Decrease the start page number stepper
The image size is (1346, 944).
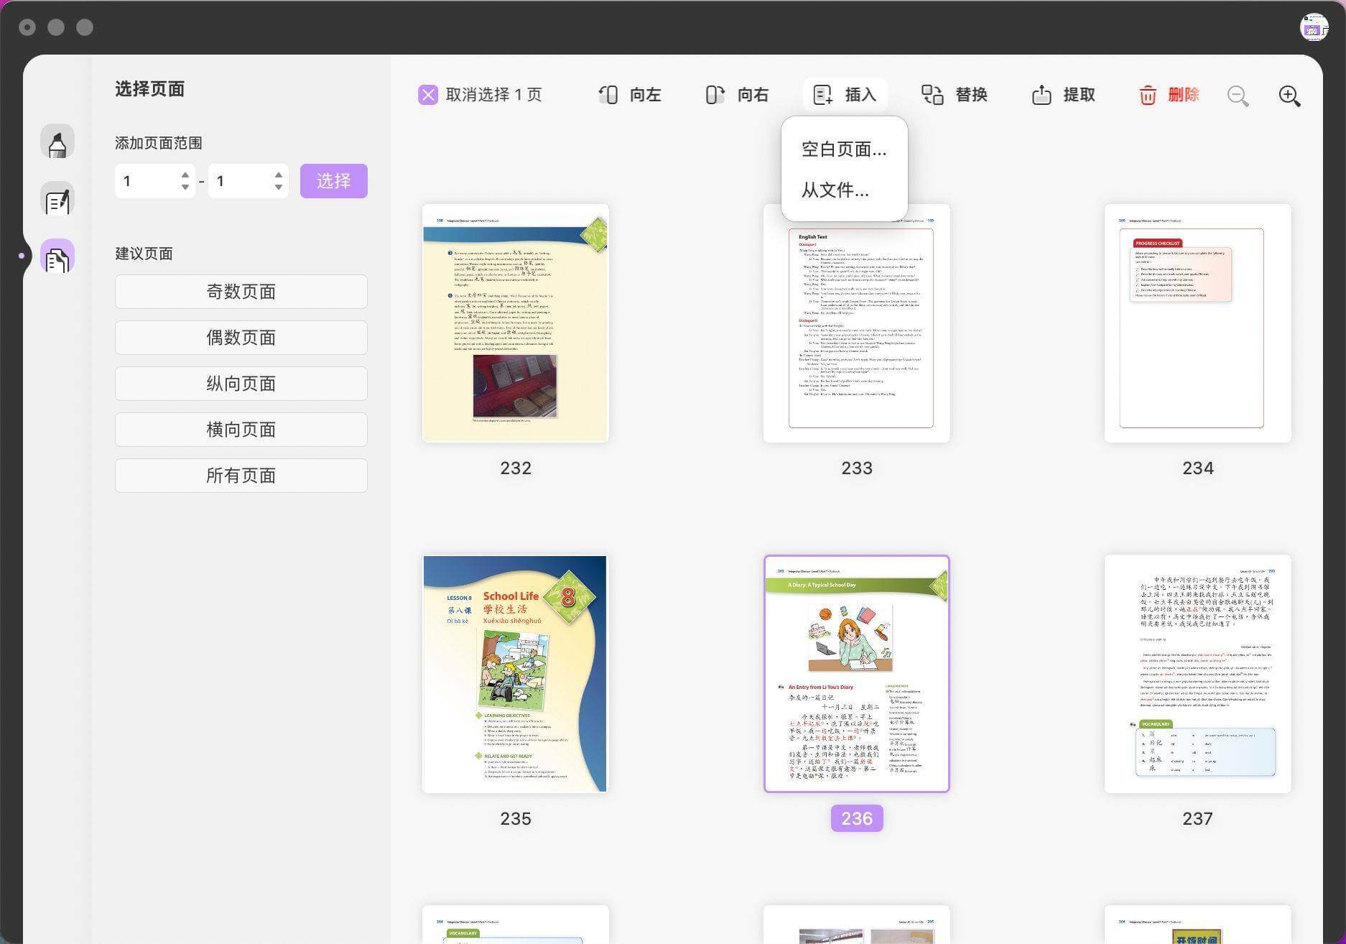tap(185, 188)
